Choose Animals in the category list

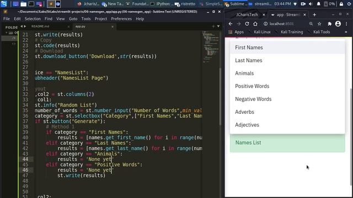pyautogui.click(x=287, y=73)
